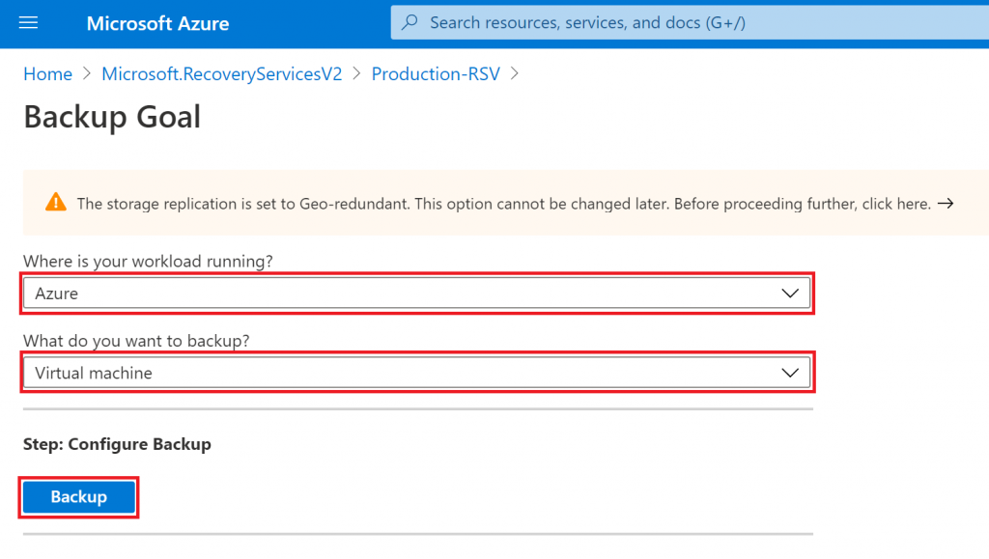Click the chevron on the Virtual machine dropdown
The width and height of the screenshot is (989, 559).
[x=791, y=372]
